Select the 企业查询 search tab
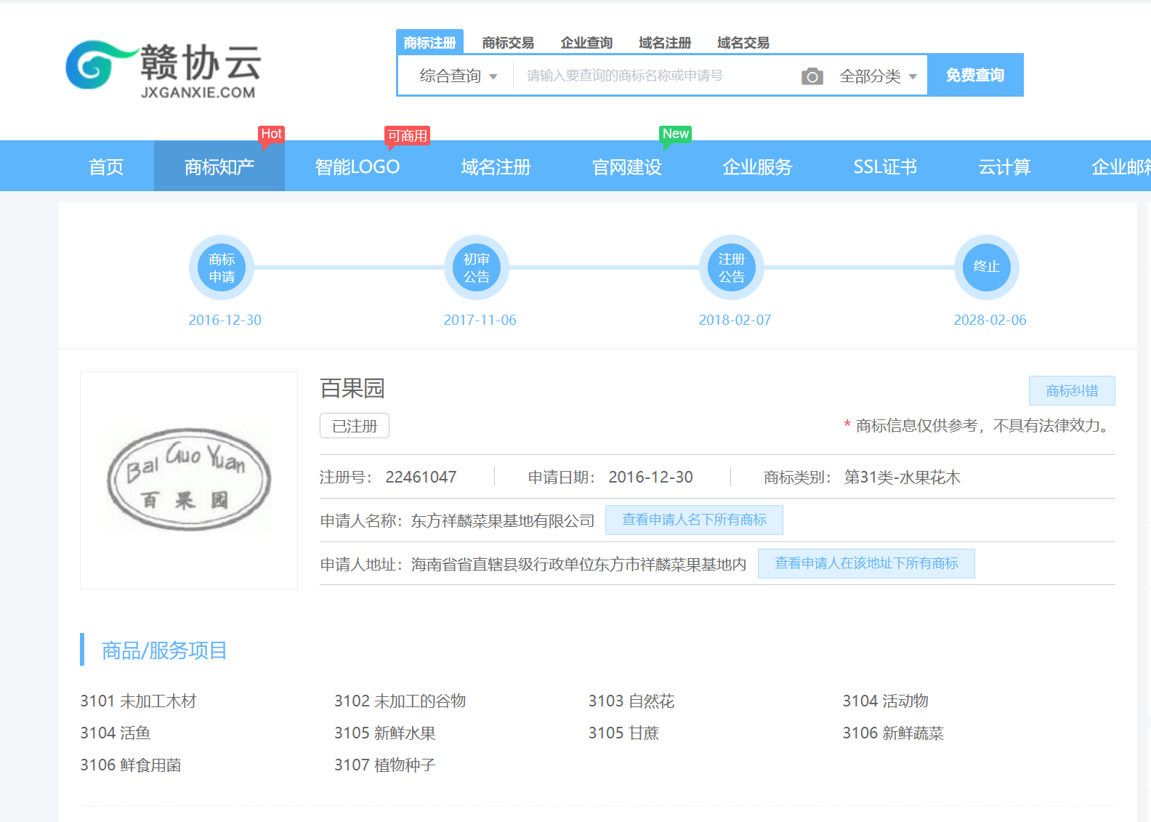Image resolution: width=1151 pixels, height=822 pixels. tap(586, 43)
